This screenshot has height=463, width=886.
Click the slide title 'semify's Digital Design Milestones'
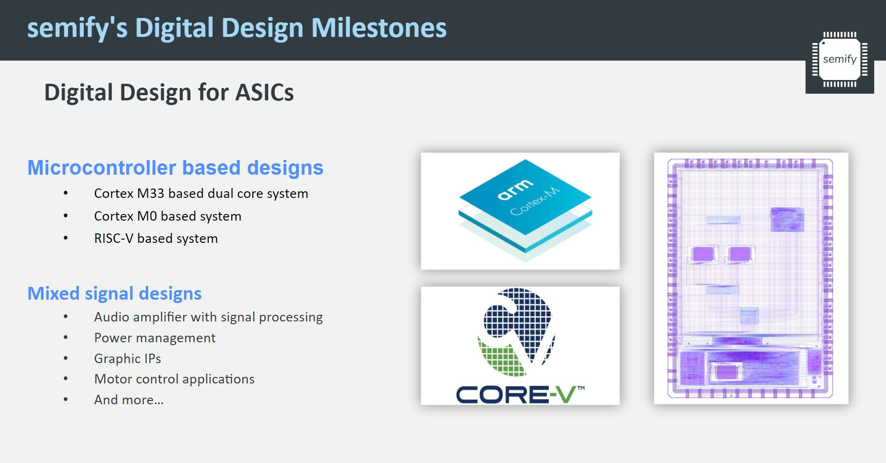point(237,28)
